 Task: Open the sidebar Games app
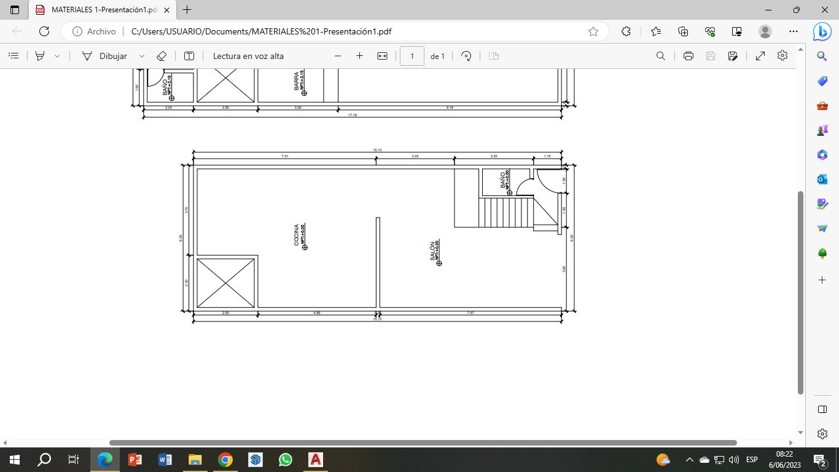[x=822, y=130]
